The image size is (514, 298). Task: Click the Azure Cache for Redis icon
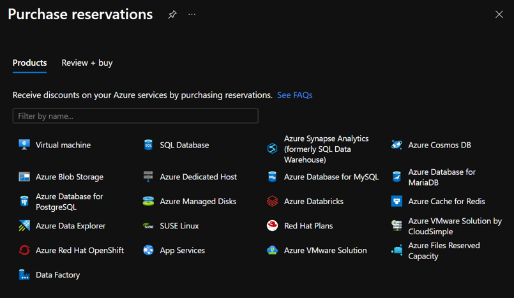pos(397,201)
